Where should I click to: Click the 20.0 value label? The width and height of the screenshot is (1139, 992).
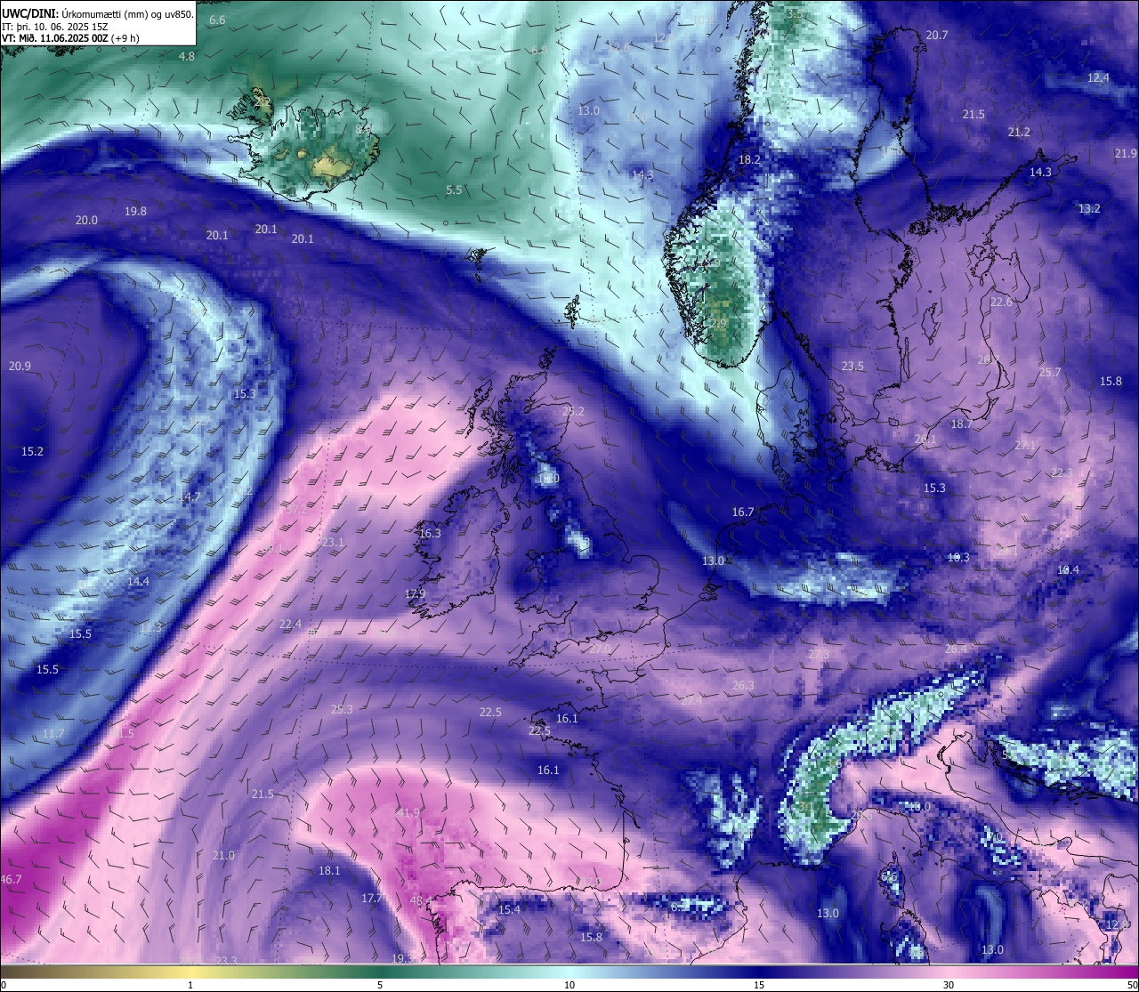coord(86,220)
